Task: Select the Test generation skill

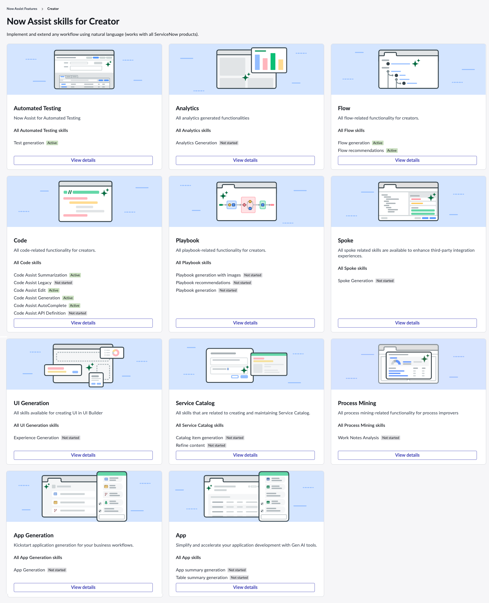Action: point(29,143)
